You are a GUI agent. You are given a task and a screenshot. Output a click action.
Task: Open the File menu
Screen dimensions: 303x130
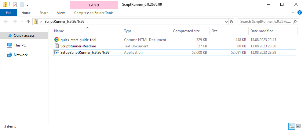tap(9, 13)
